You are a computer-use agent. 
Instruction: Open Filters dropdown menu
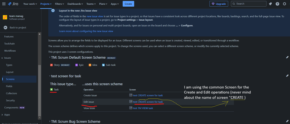pyautogui.click(x=59, y=4)
